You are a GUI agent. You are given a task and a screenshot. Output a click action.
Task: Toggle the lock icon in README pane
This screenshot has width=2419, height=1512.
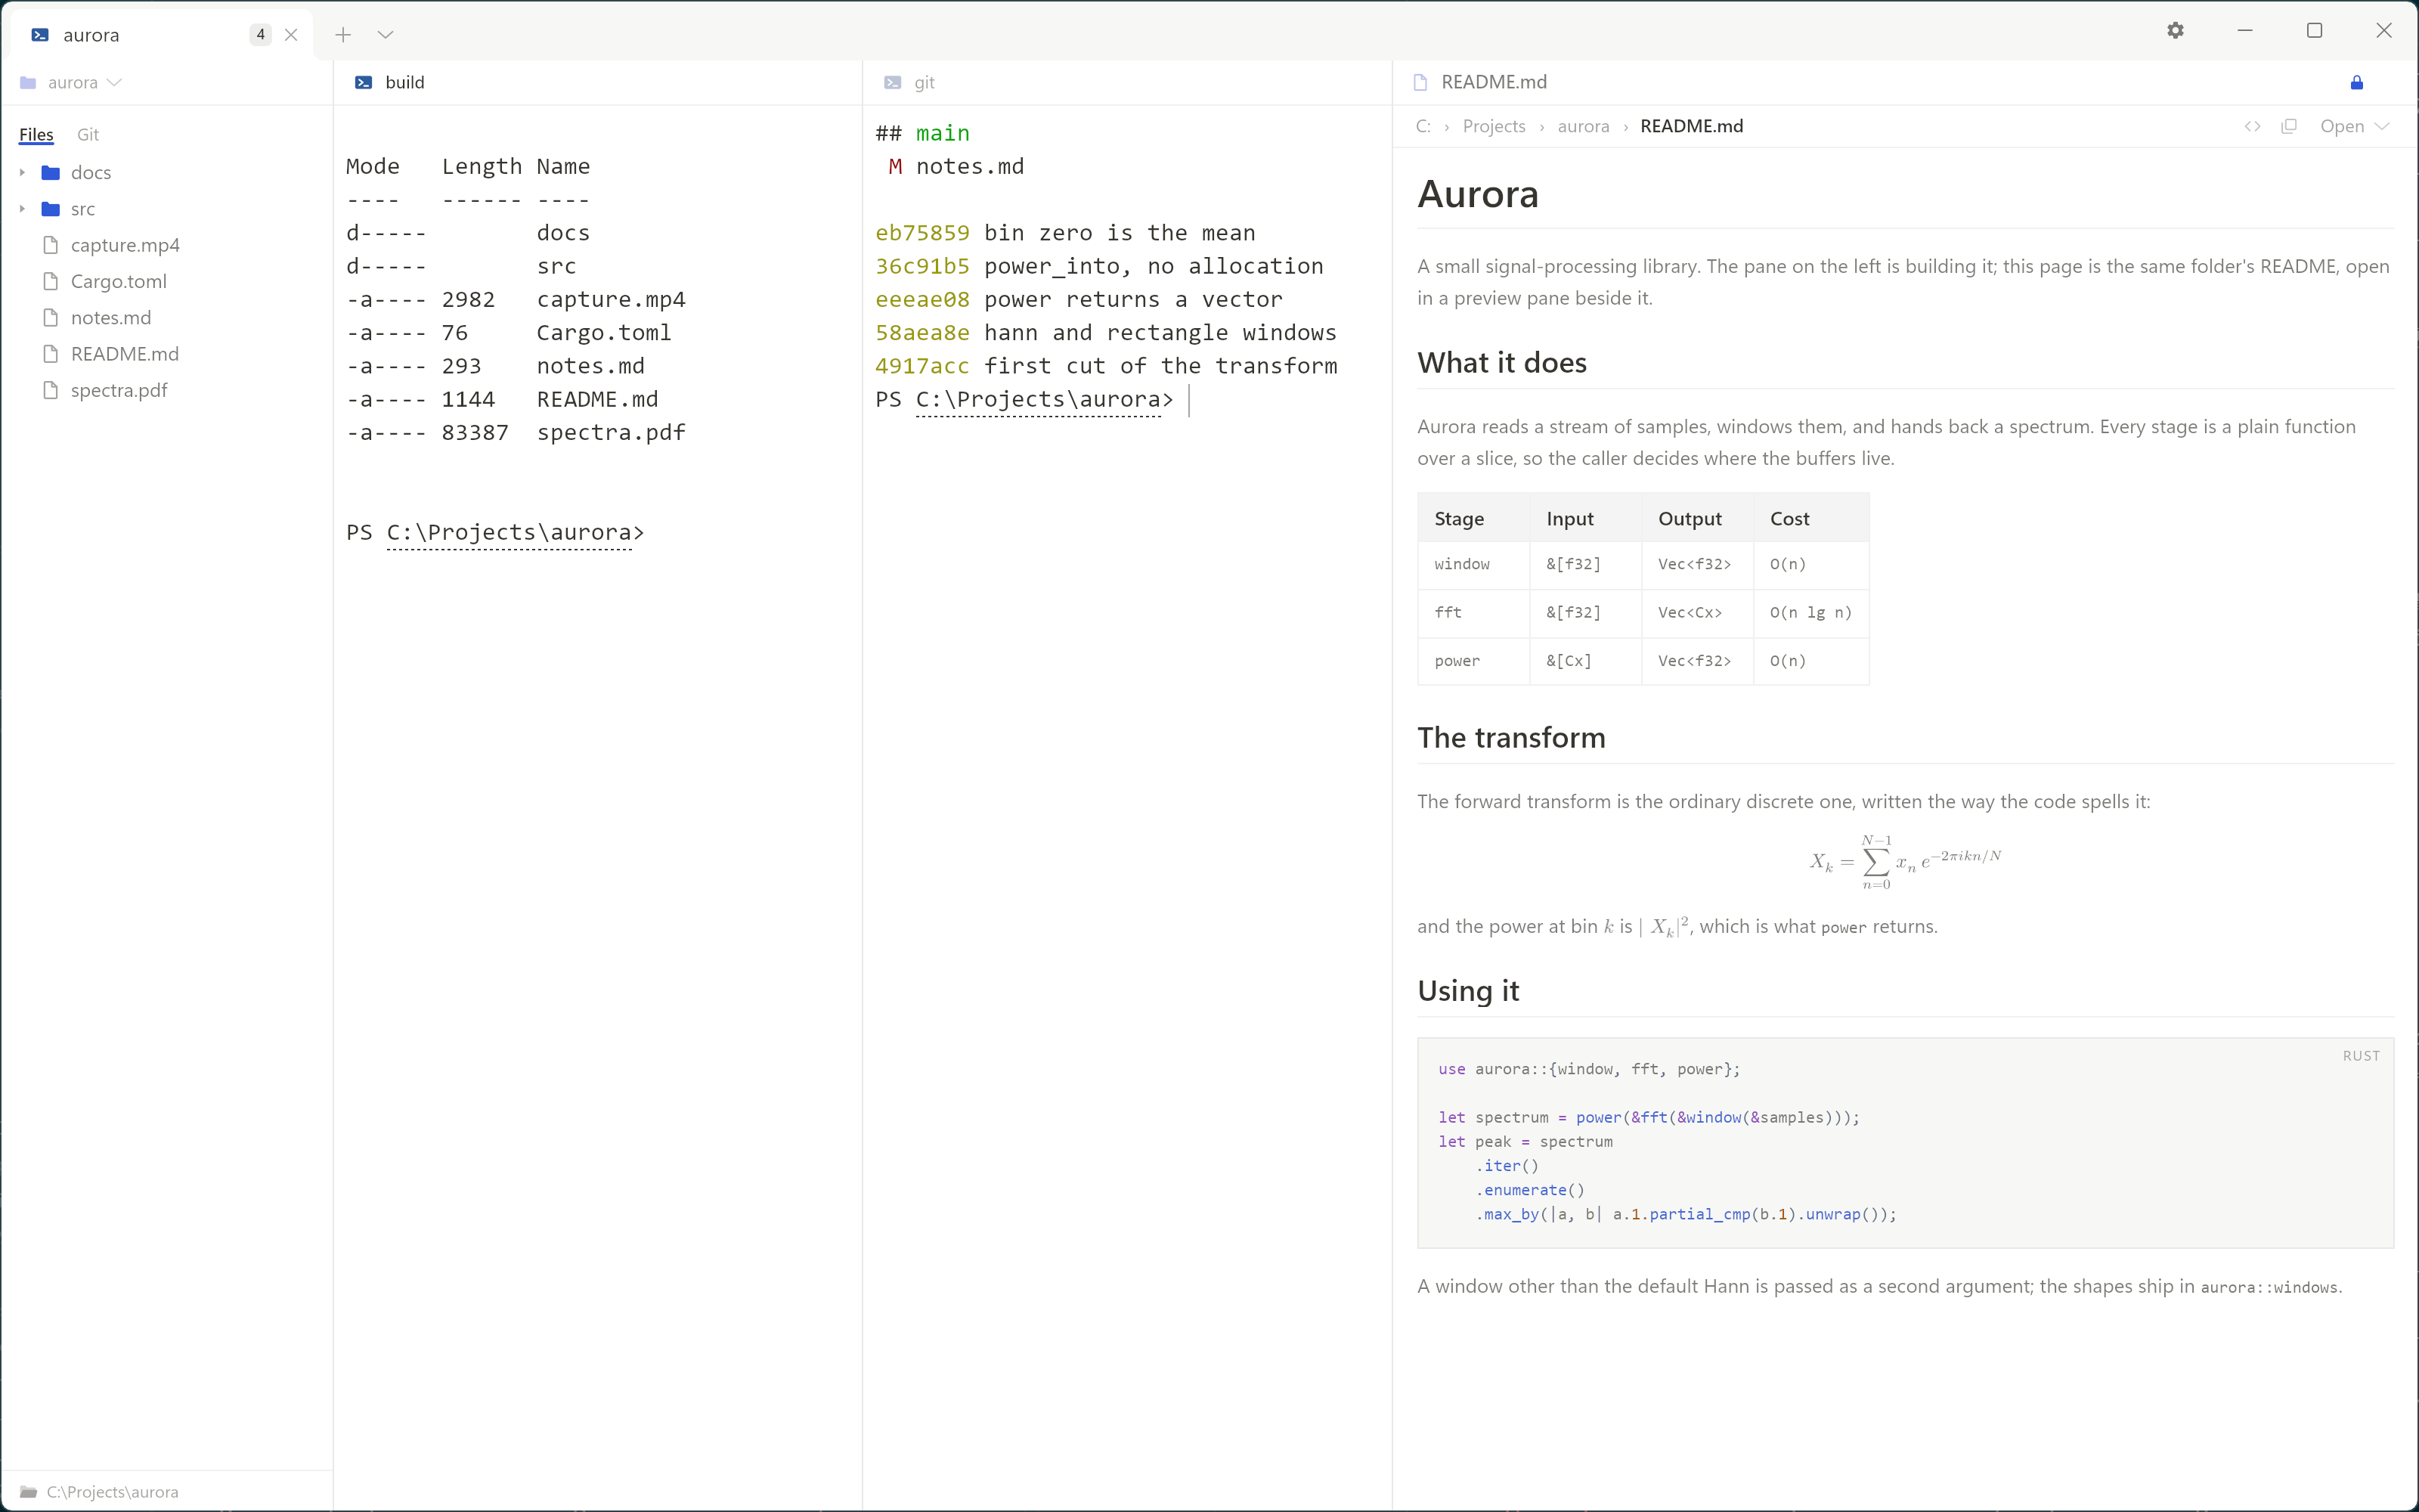pyautogui.click(x=2356, y=82)
